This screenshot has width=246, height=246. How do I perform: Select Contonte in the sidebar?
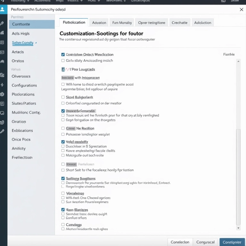click(x=32, y=24)
